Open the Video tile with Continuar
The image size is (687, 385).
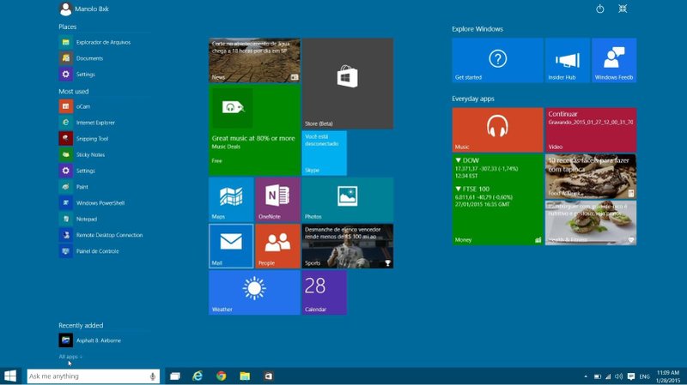coord(591,130)
